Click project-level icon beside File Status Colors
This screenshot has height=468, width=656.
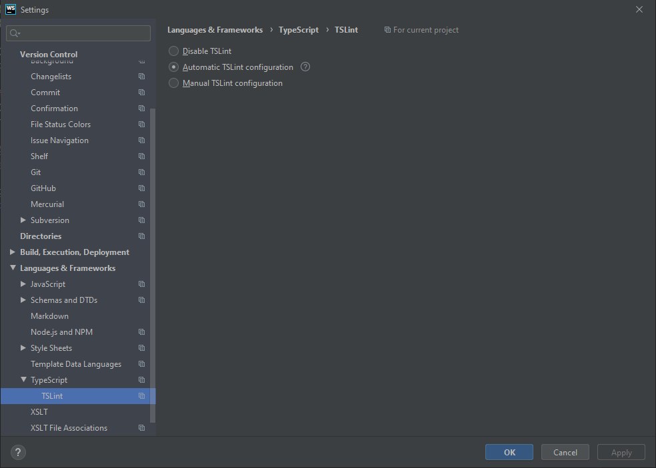(x=142, y=124)
